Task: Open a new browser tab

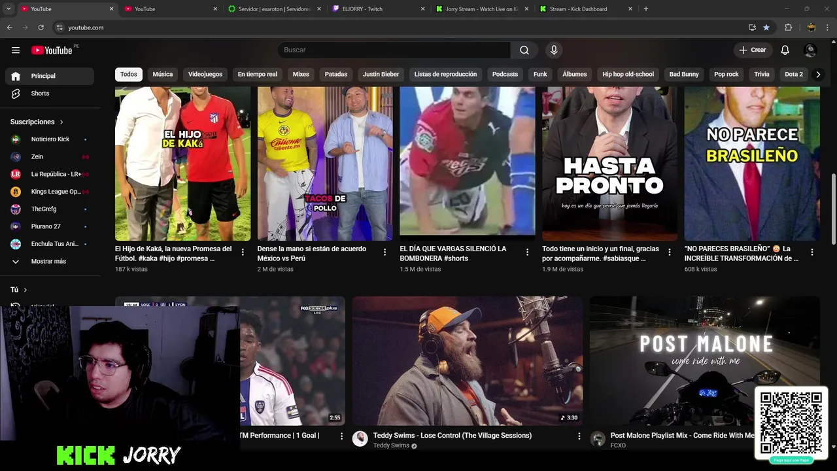Action: (x=646, y=9)
